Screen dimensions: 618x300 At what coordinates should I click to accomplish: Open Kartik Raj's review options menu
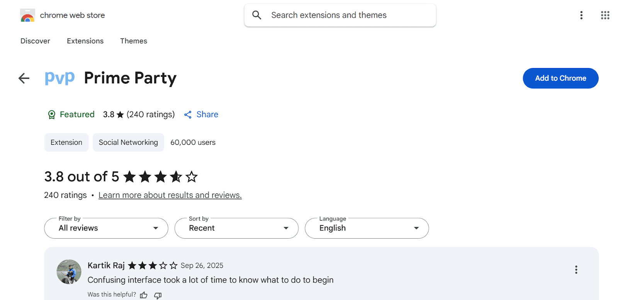pyautogui.click(x=576, y=269)
